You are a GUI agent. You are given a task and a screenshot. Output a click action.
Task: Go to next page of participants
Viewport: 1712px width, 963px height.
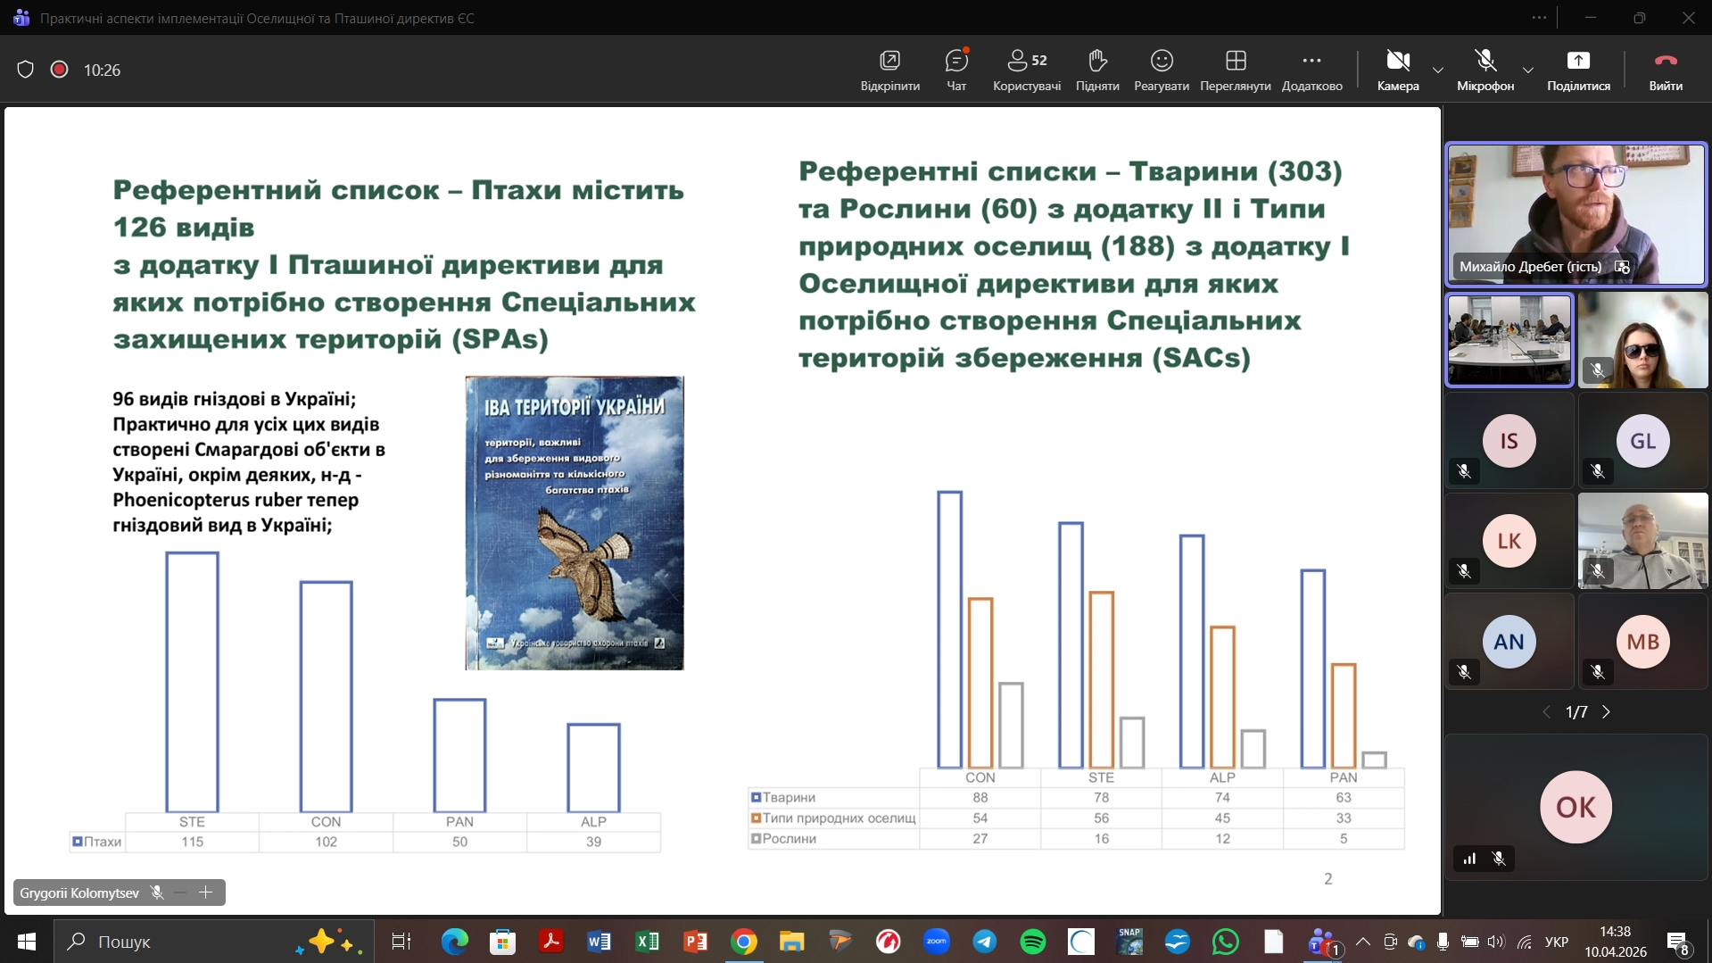tap(1606, 712)
